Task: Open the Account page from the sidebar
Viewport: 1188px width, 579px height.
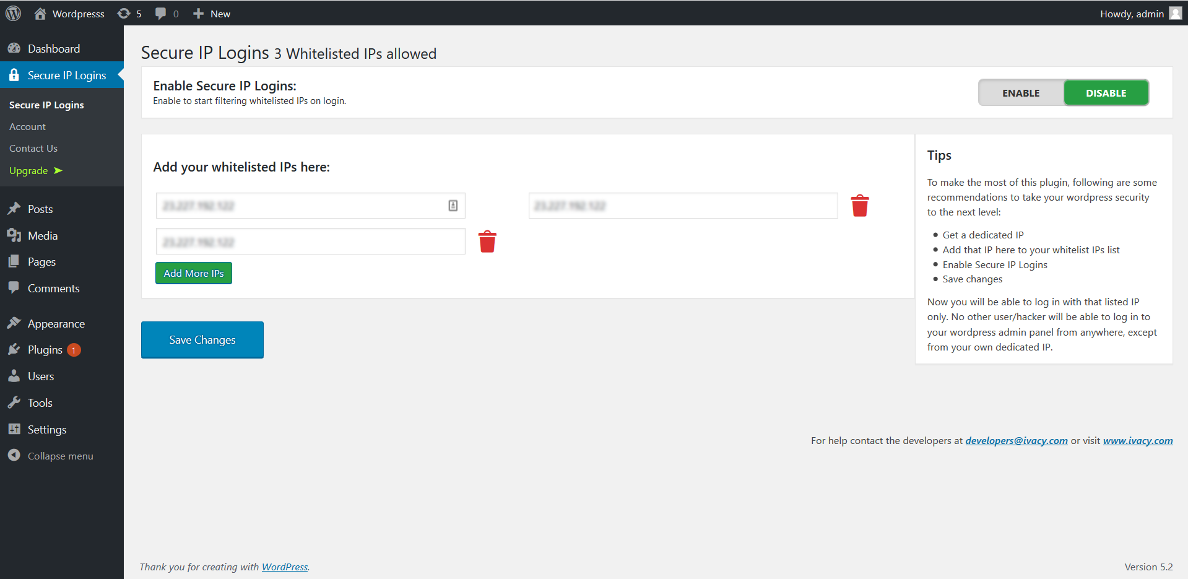Action: pos(27,126)
